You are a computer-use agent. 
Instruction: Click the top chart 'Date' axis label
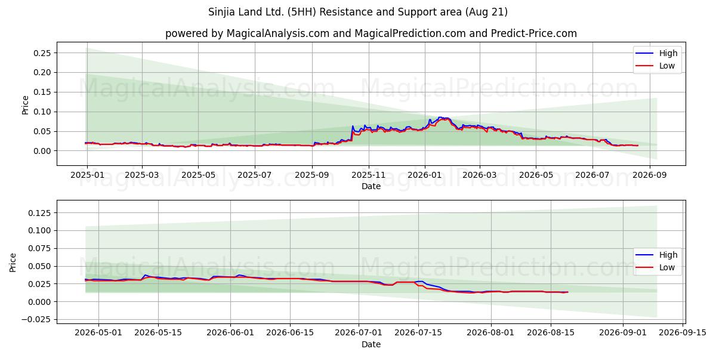coord(371,186)
